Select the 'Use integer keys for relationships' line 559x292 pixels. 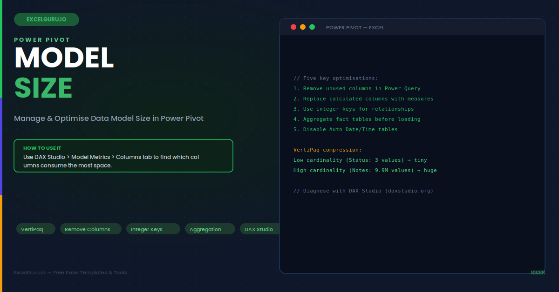click(354, 109)
